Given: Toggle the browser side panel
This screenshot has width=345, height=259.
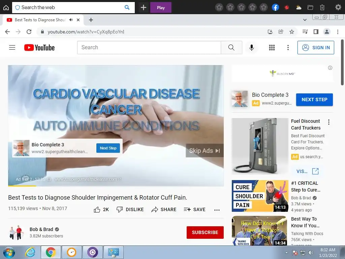Looking at the screenshot, I should 316,32.
